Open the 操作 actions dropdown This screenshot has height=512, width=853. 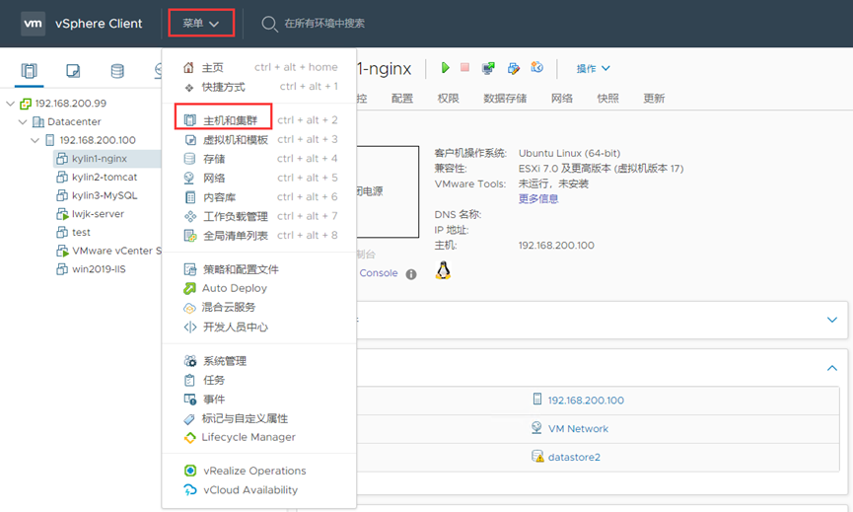(593, 68)
